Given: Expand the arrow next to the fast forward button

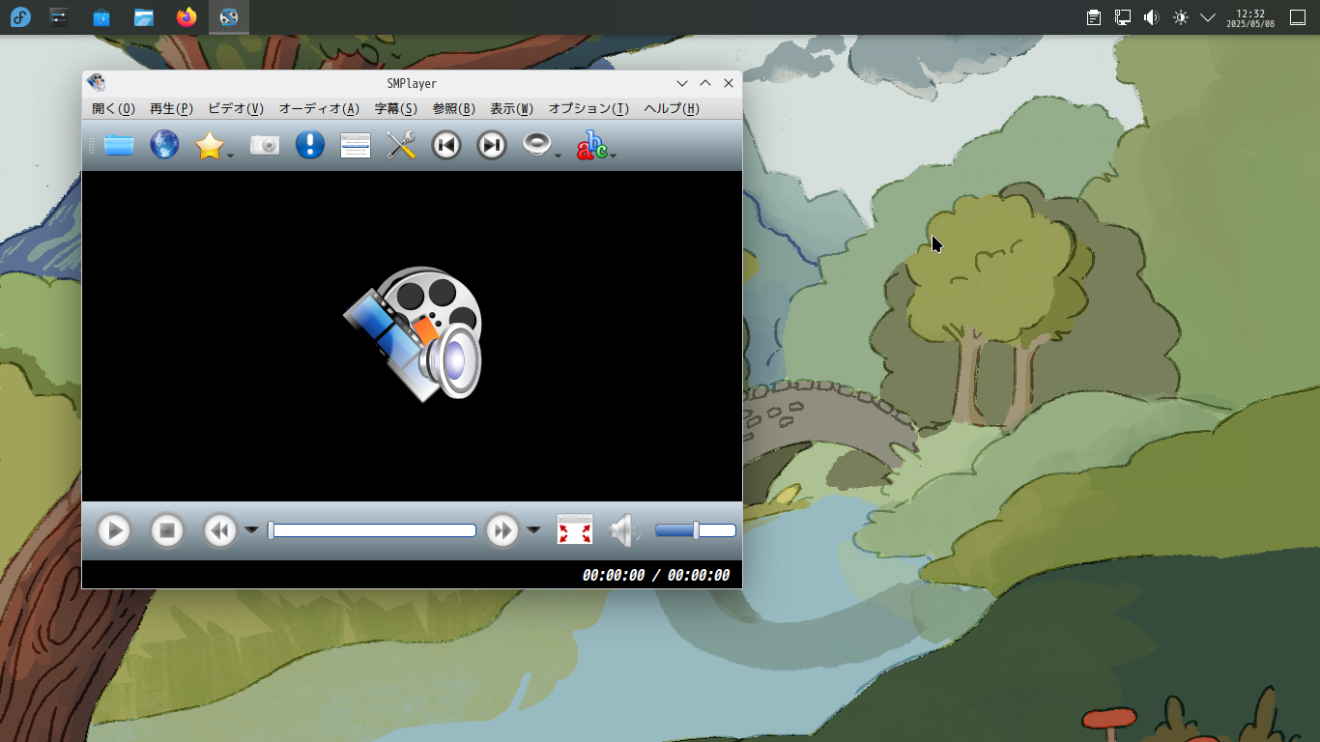Looking at the screenshot, I should tap(533, 529).
